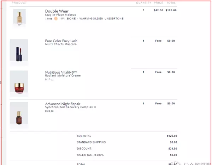Screen dimensions: 212x165
Task: Select the Double Wear $126.00 line total
Action: coord(171,10)
